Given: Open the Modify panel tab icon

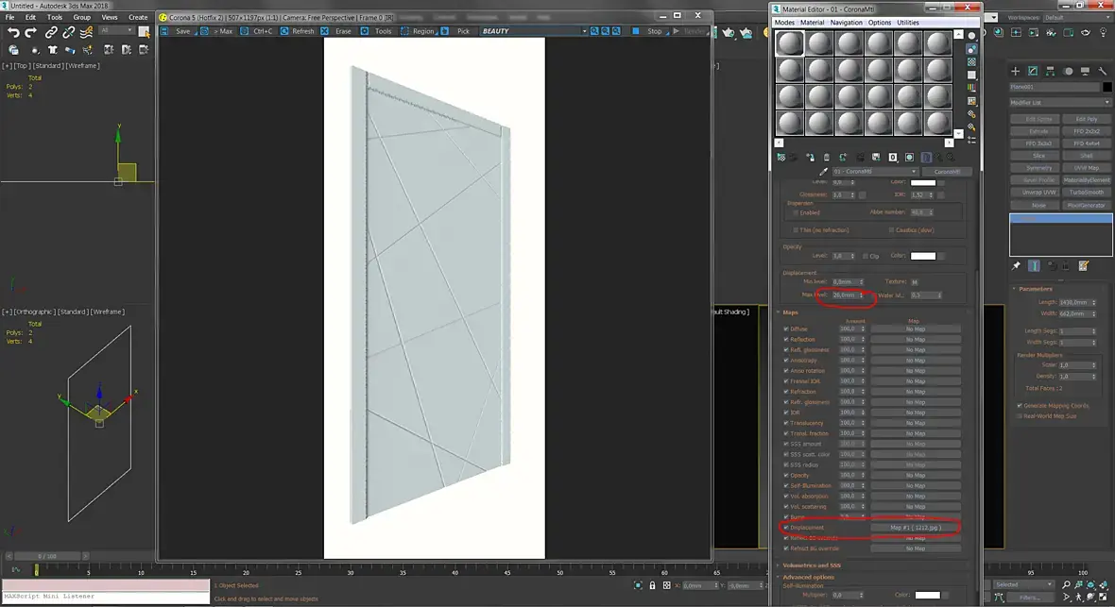Looking at the screenshot, I should coord(1033,71).
